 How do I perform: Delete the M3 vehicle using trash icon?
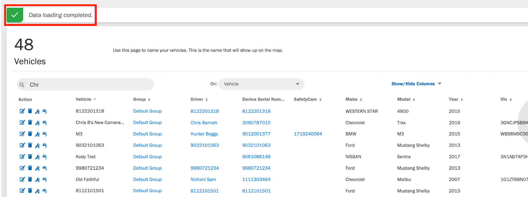point(30,134)
